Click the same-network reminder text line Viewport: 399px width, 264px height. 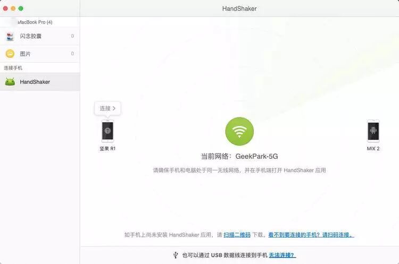coord(239,170)
